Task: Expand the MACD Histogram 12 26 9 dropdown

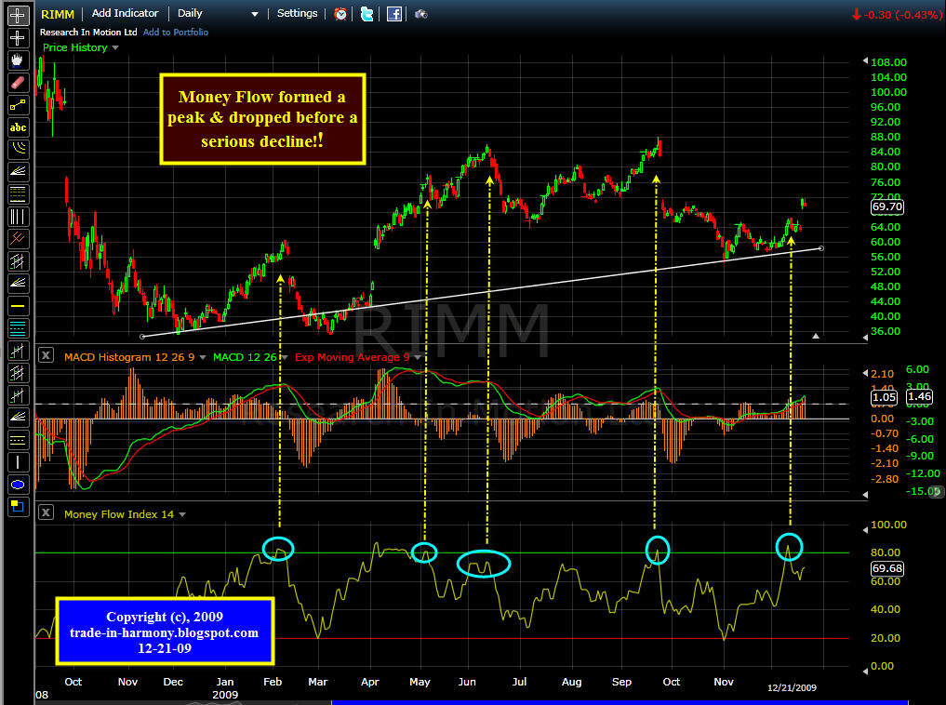Action: (203, 358)
